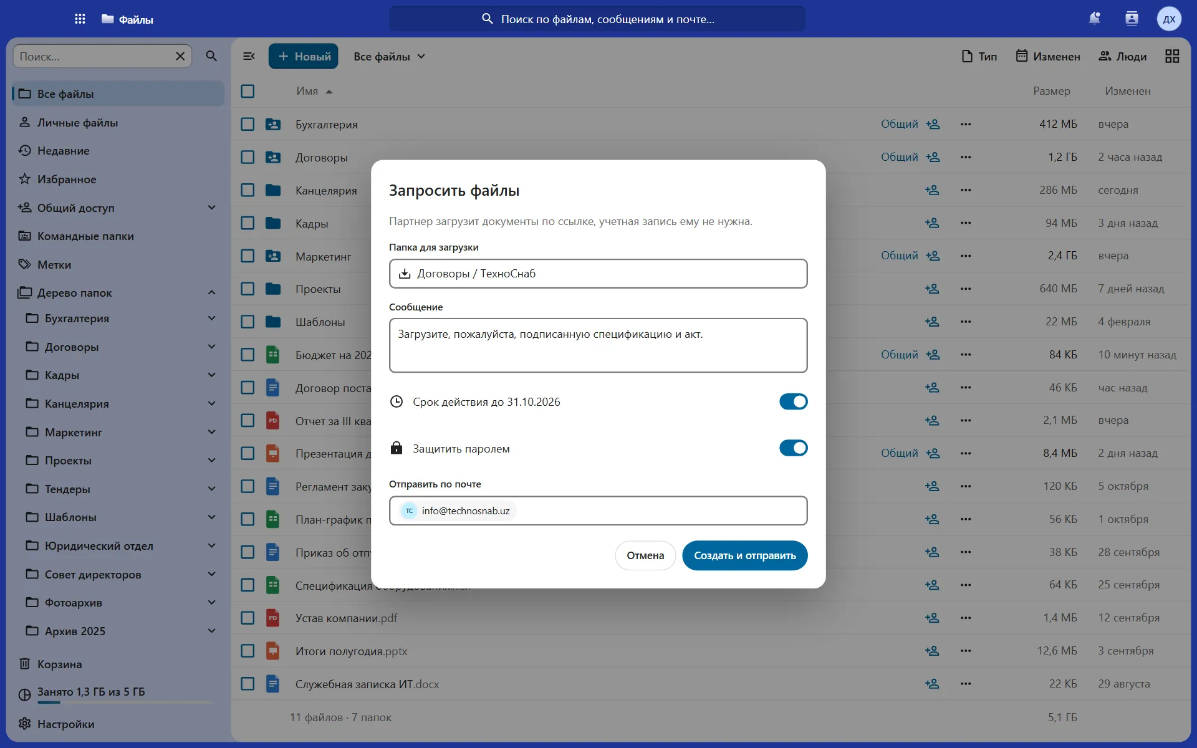1197x748 pixels.
Task: Select checkbox for Устав компании.pdf
Action: (x=248, y=618)
